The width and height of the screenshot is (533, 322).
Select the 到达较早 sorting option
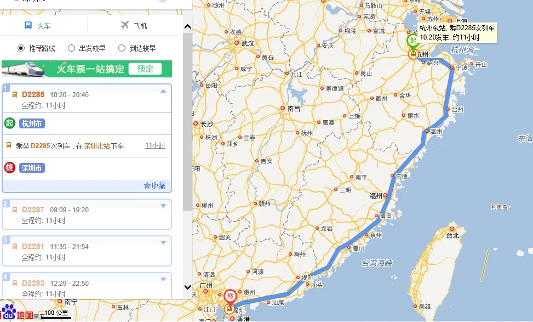[x=122, y=47]
